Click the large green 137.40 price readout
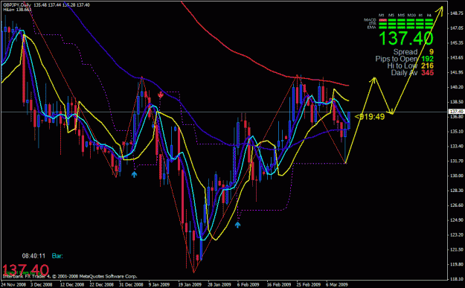The height and width of the screenshot is (288, 465). tap(406, 38)
